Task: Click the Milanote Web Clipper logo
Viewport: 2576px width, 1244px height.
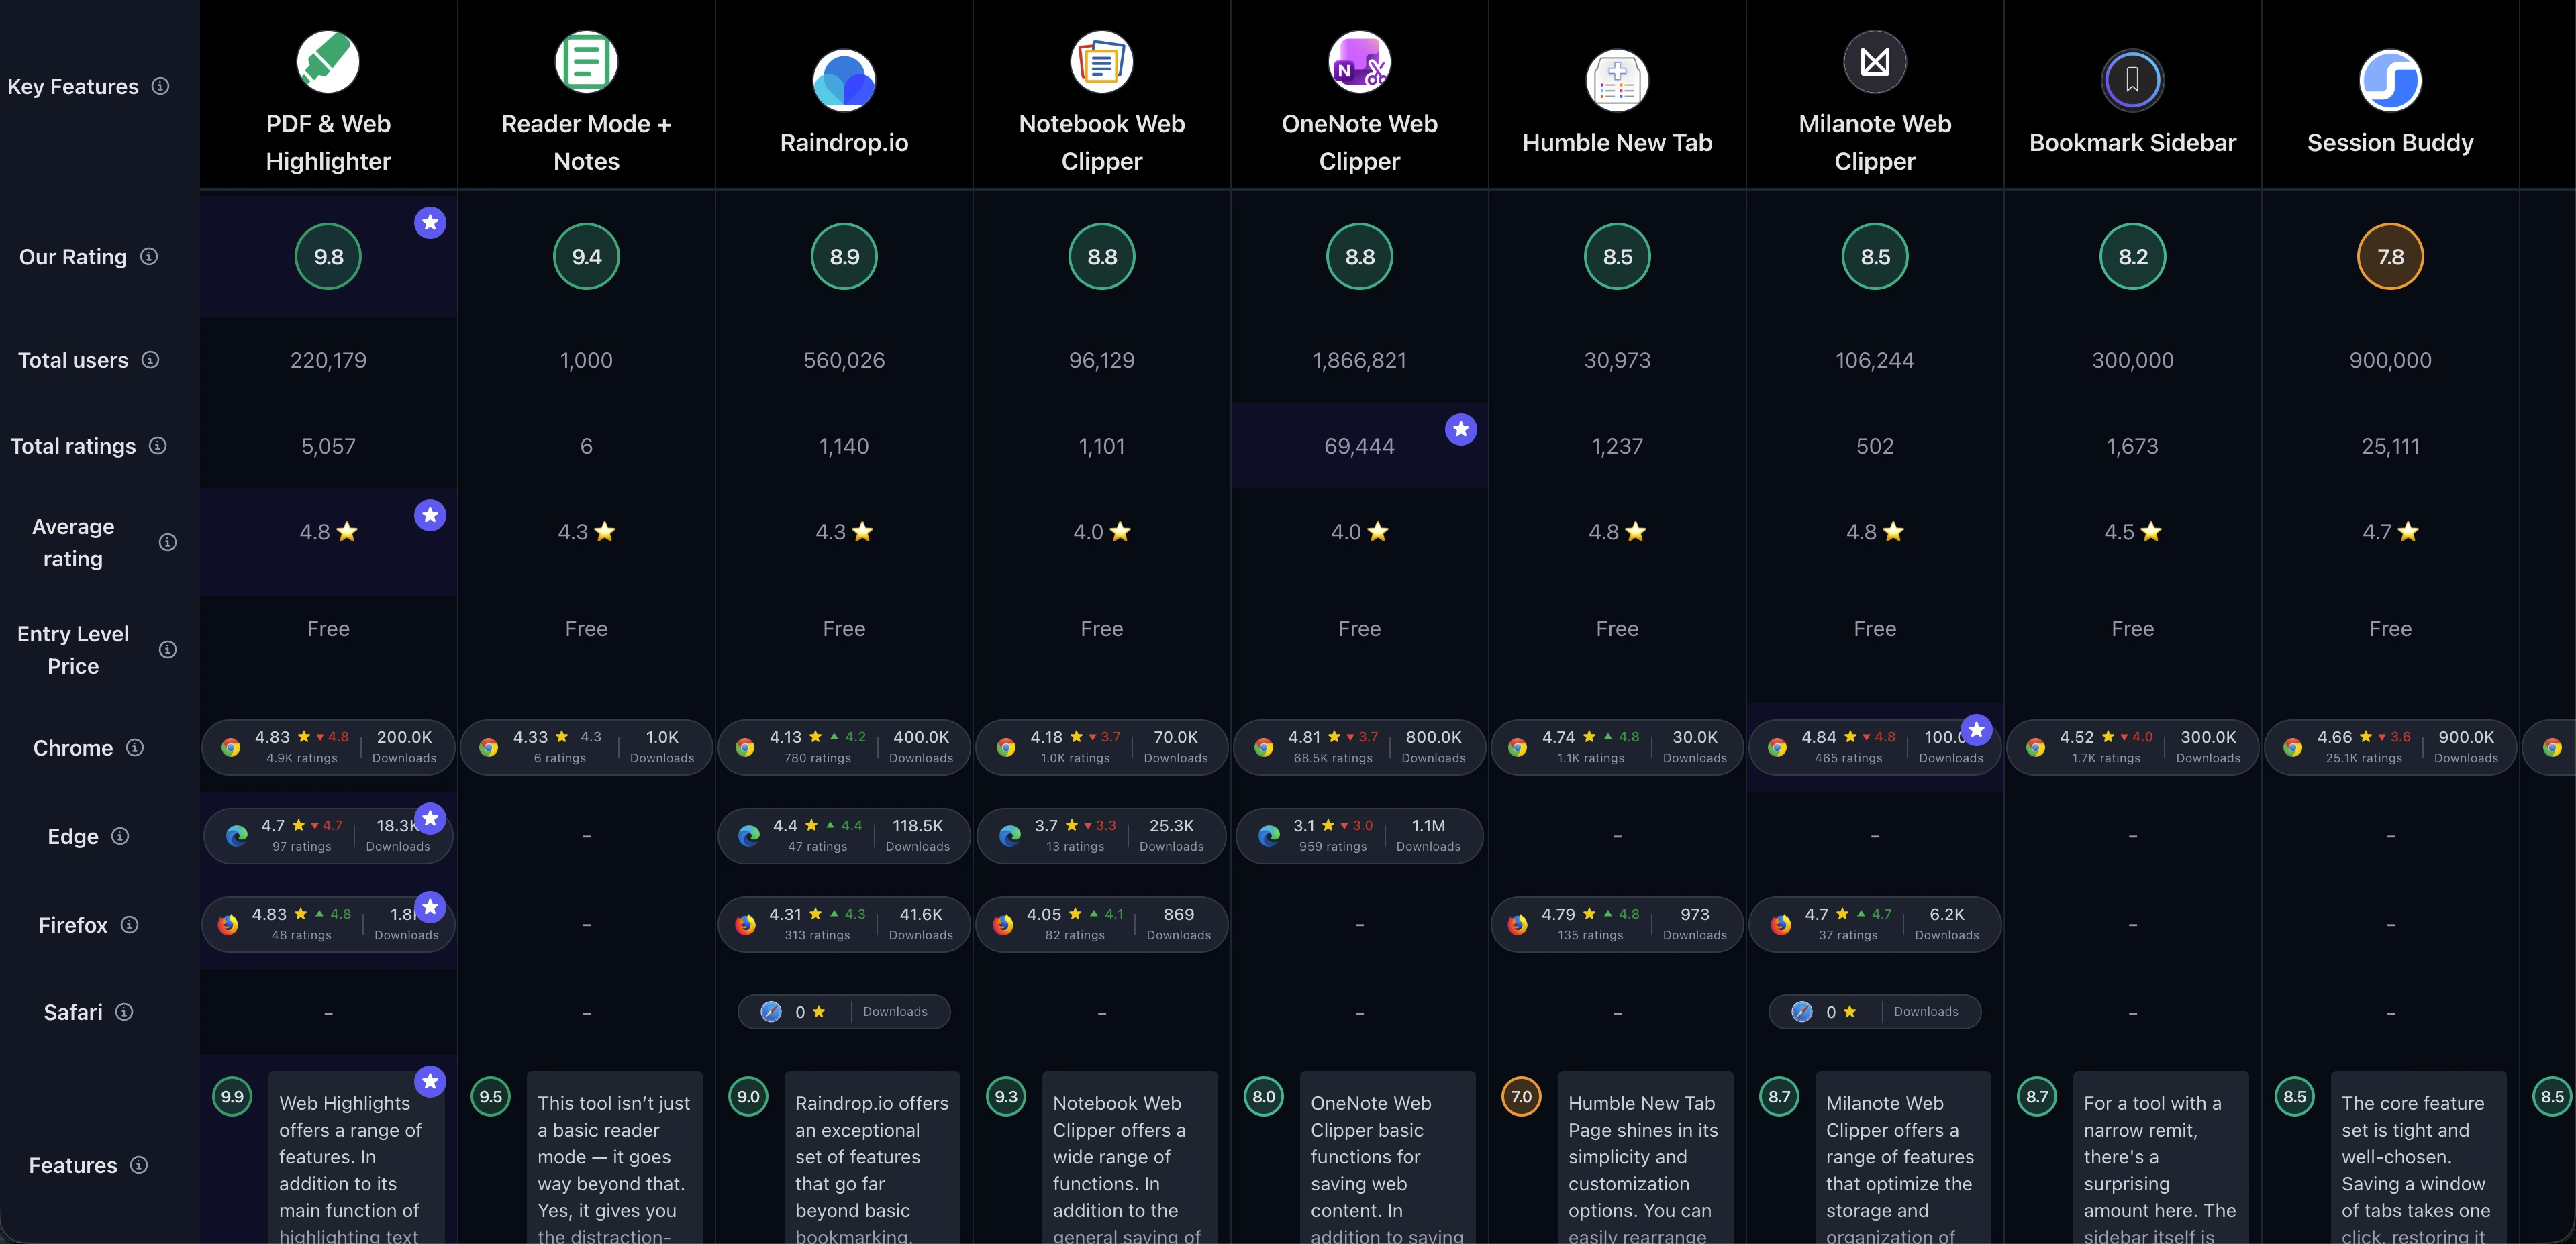Action: point(1875,61)
